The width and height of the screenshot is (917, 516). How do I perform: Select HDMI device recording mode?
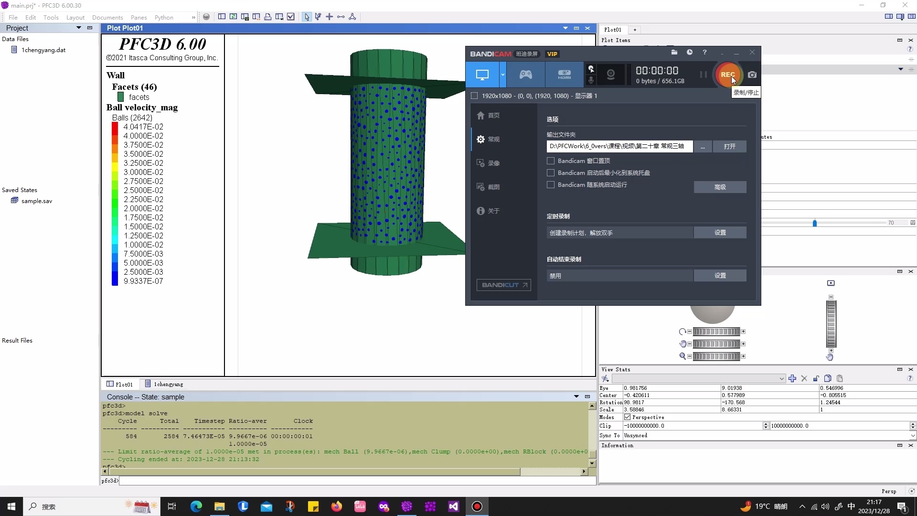(x=564, y=75)
